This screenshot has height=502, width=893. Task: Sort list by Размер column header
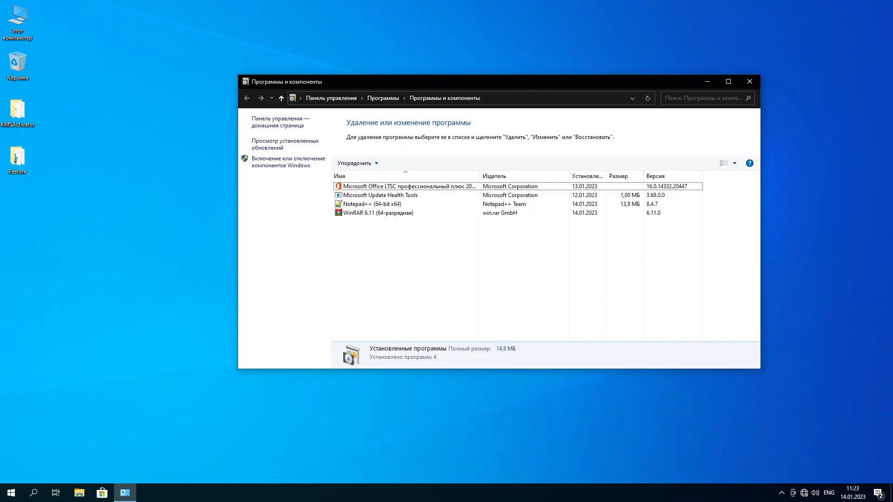tap(618, 176)
